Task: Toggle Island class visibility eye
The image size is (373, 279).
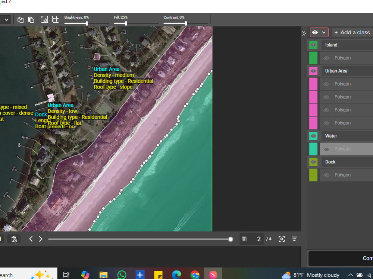Action: point(313,45)
